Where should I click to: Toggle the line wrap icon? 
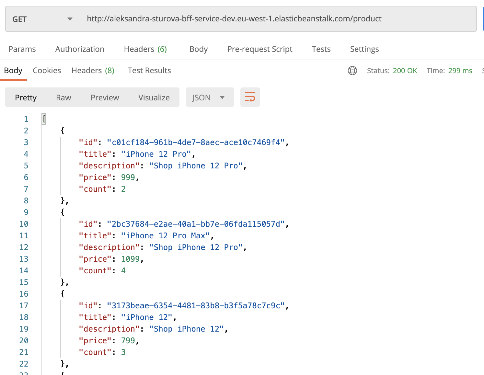pyautogui.click(x=250, y=97)
